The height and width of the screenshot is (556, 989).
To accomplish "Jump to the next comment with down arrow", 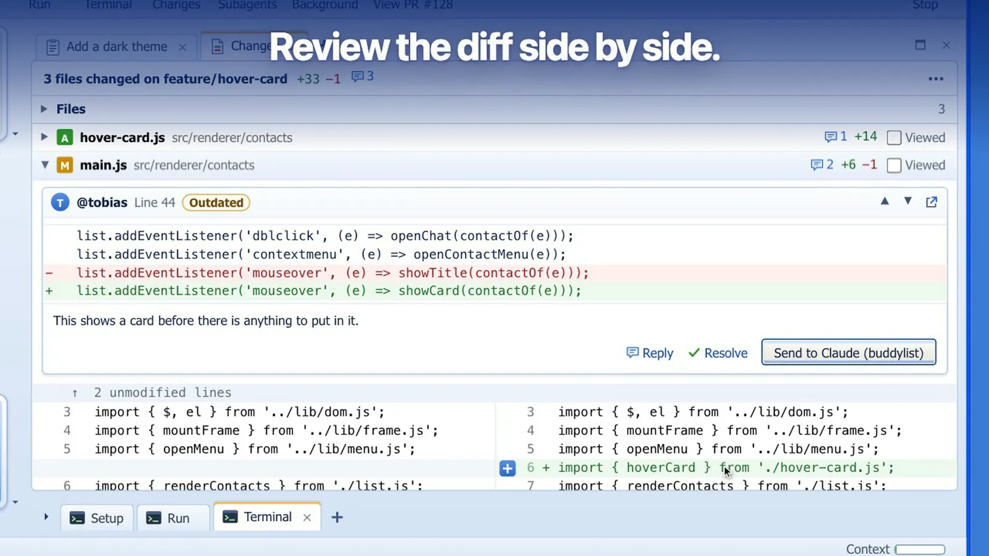I will coord(907,201).
